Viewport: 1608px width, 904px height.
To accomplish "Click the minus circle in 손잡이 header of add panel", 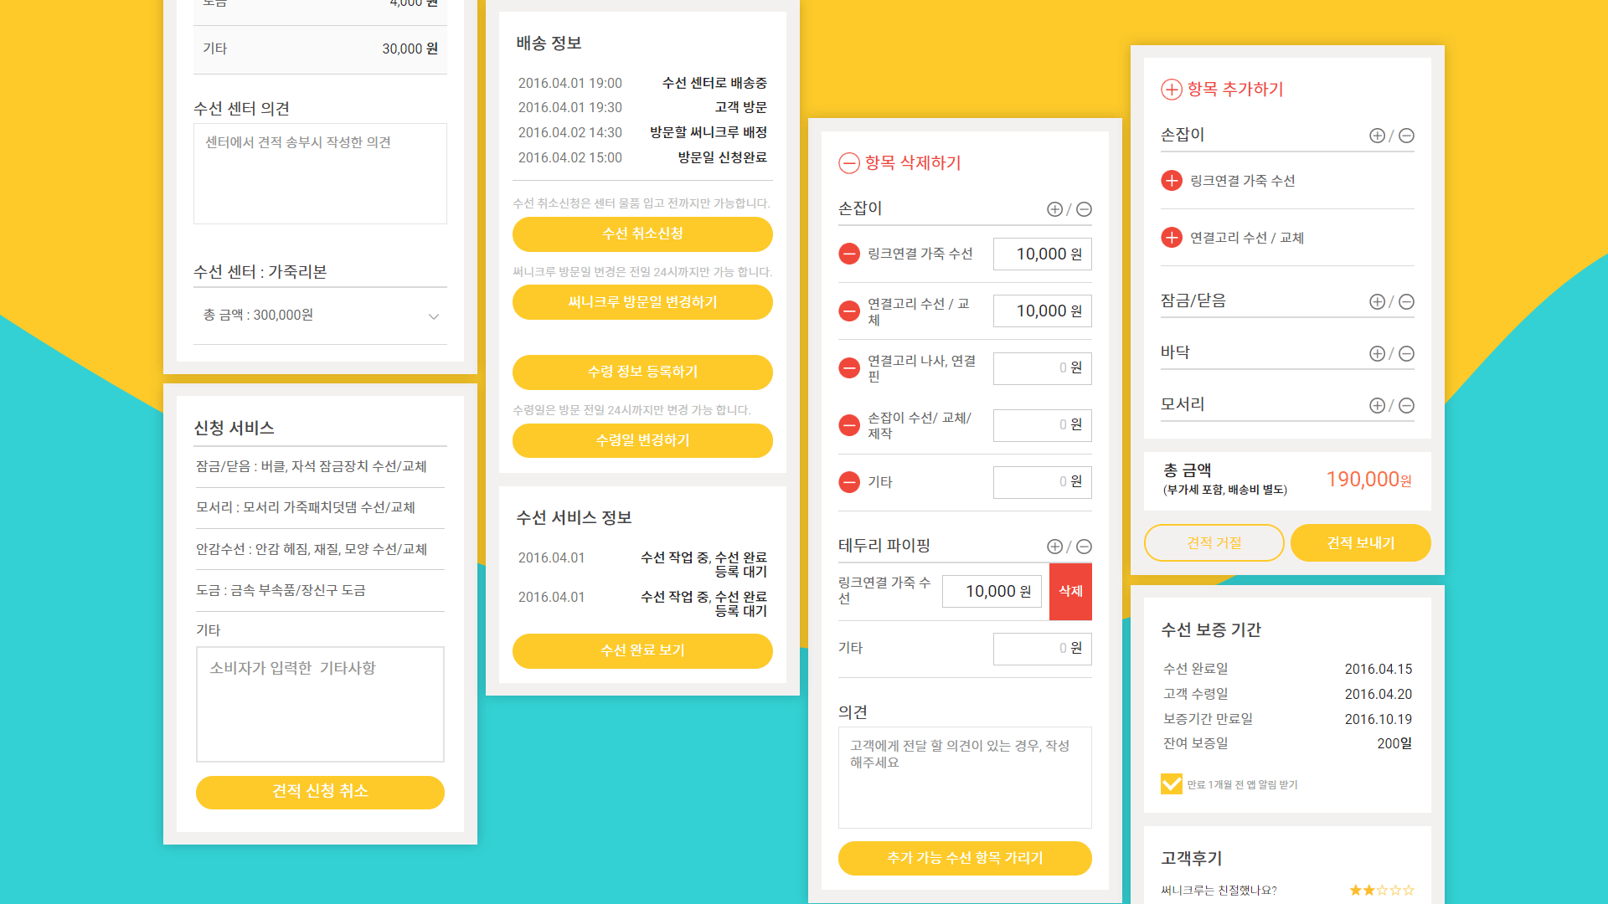I will 1406,136.
